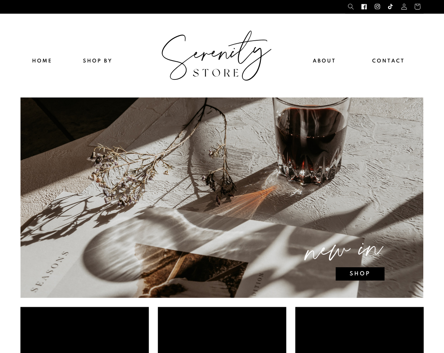Click the black SHOP button

tap(360, 274)
